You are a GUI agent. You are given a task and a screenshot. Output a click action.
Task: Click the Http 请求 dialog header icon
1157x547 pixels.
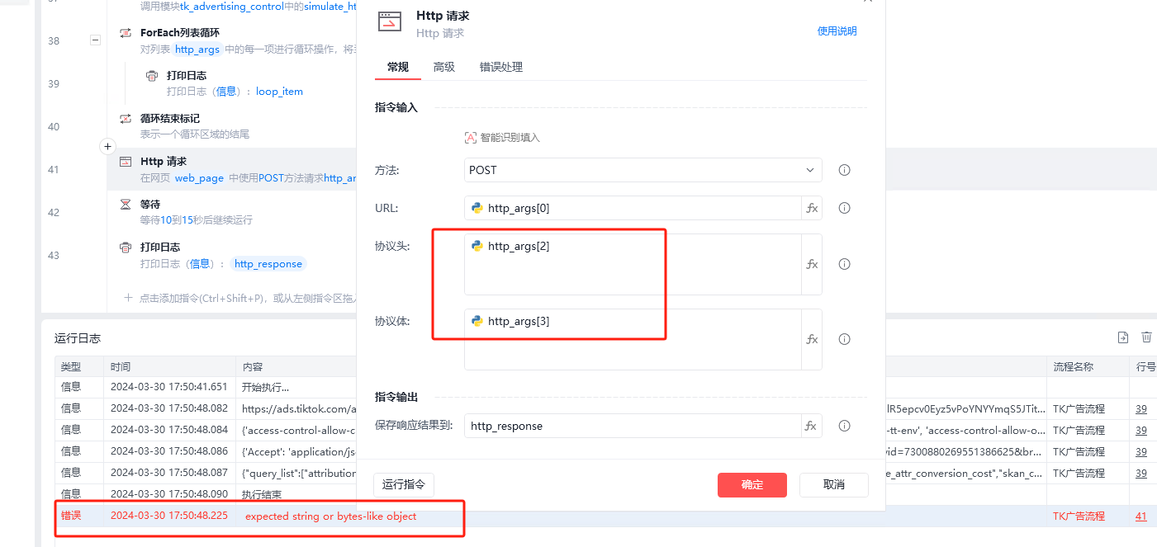390,21
